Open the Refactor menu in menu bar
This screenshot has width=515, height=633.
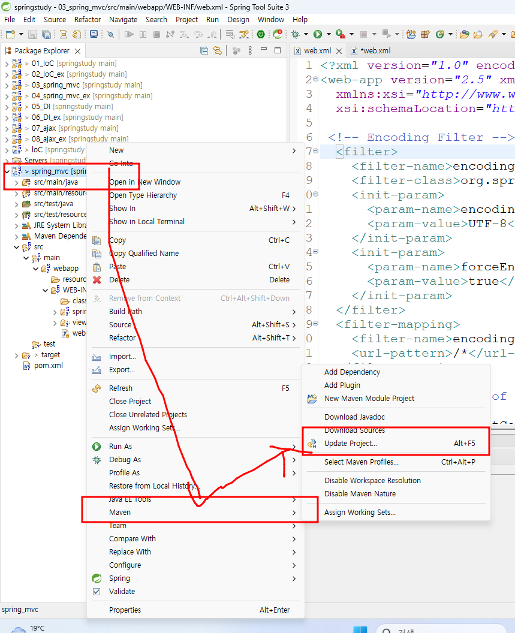pos(88,20)
